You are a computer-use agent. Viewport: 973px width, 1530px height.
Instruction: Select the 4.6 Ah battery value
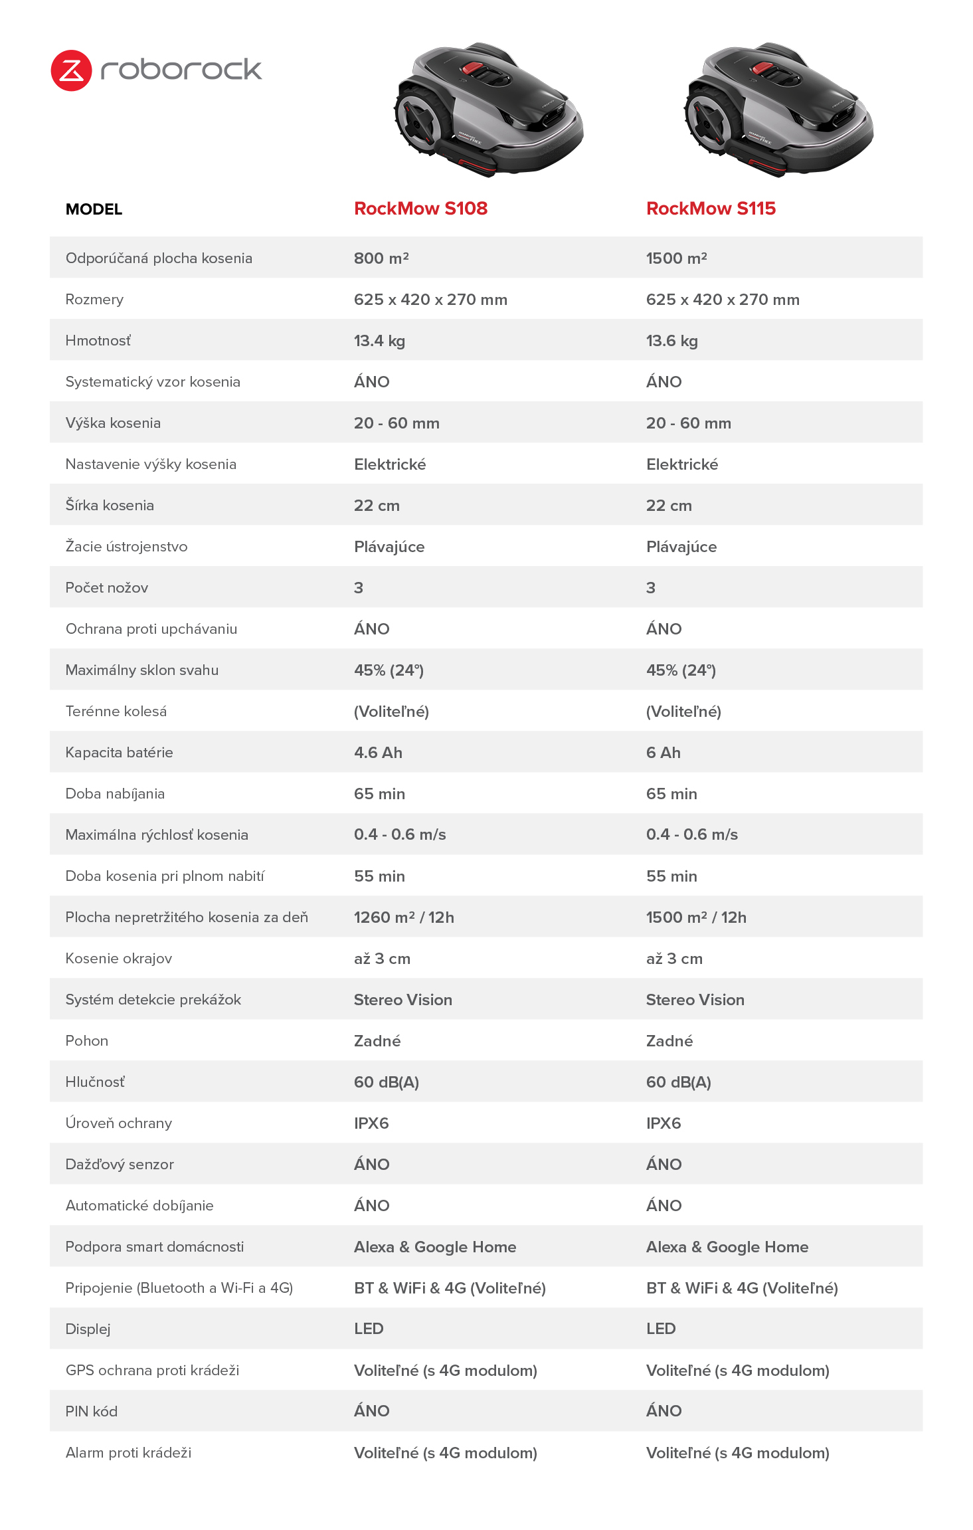tap(378, 753)
